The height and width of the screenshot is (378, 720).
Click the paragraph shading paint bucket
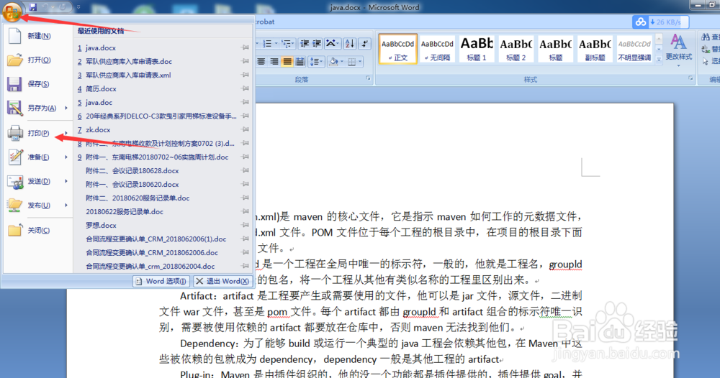tap(334, 61)
